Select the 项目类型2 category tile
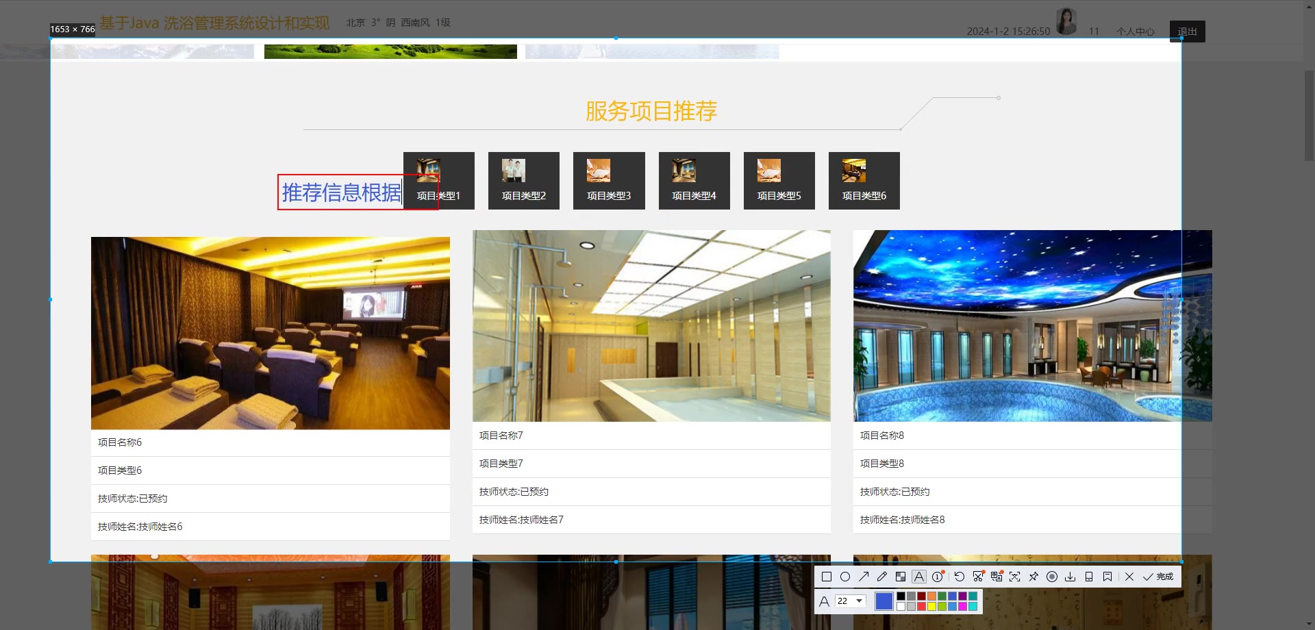Viewport: 1315px width, 630px height. 524,181
